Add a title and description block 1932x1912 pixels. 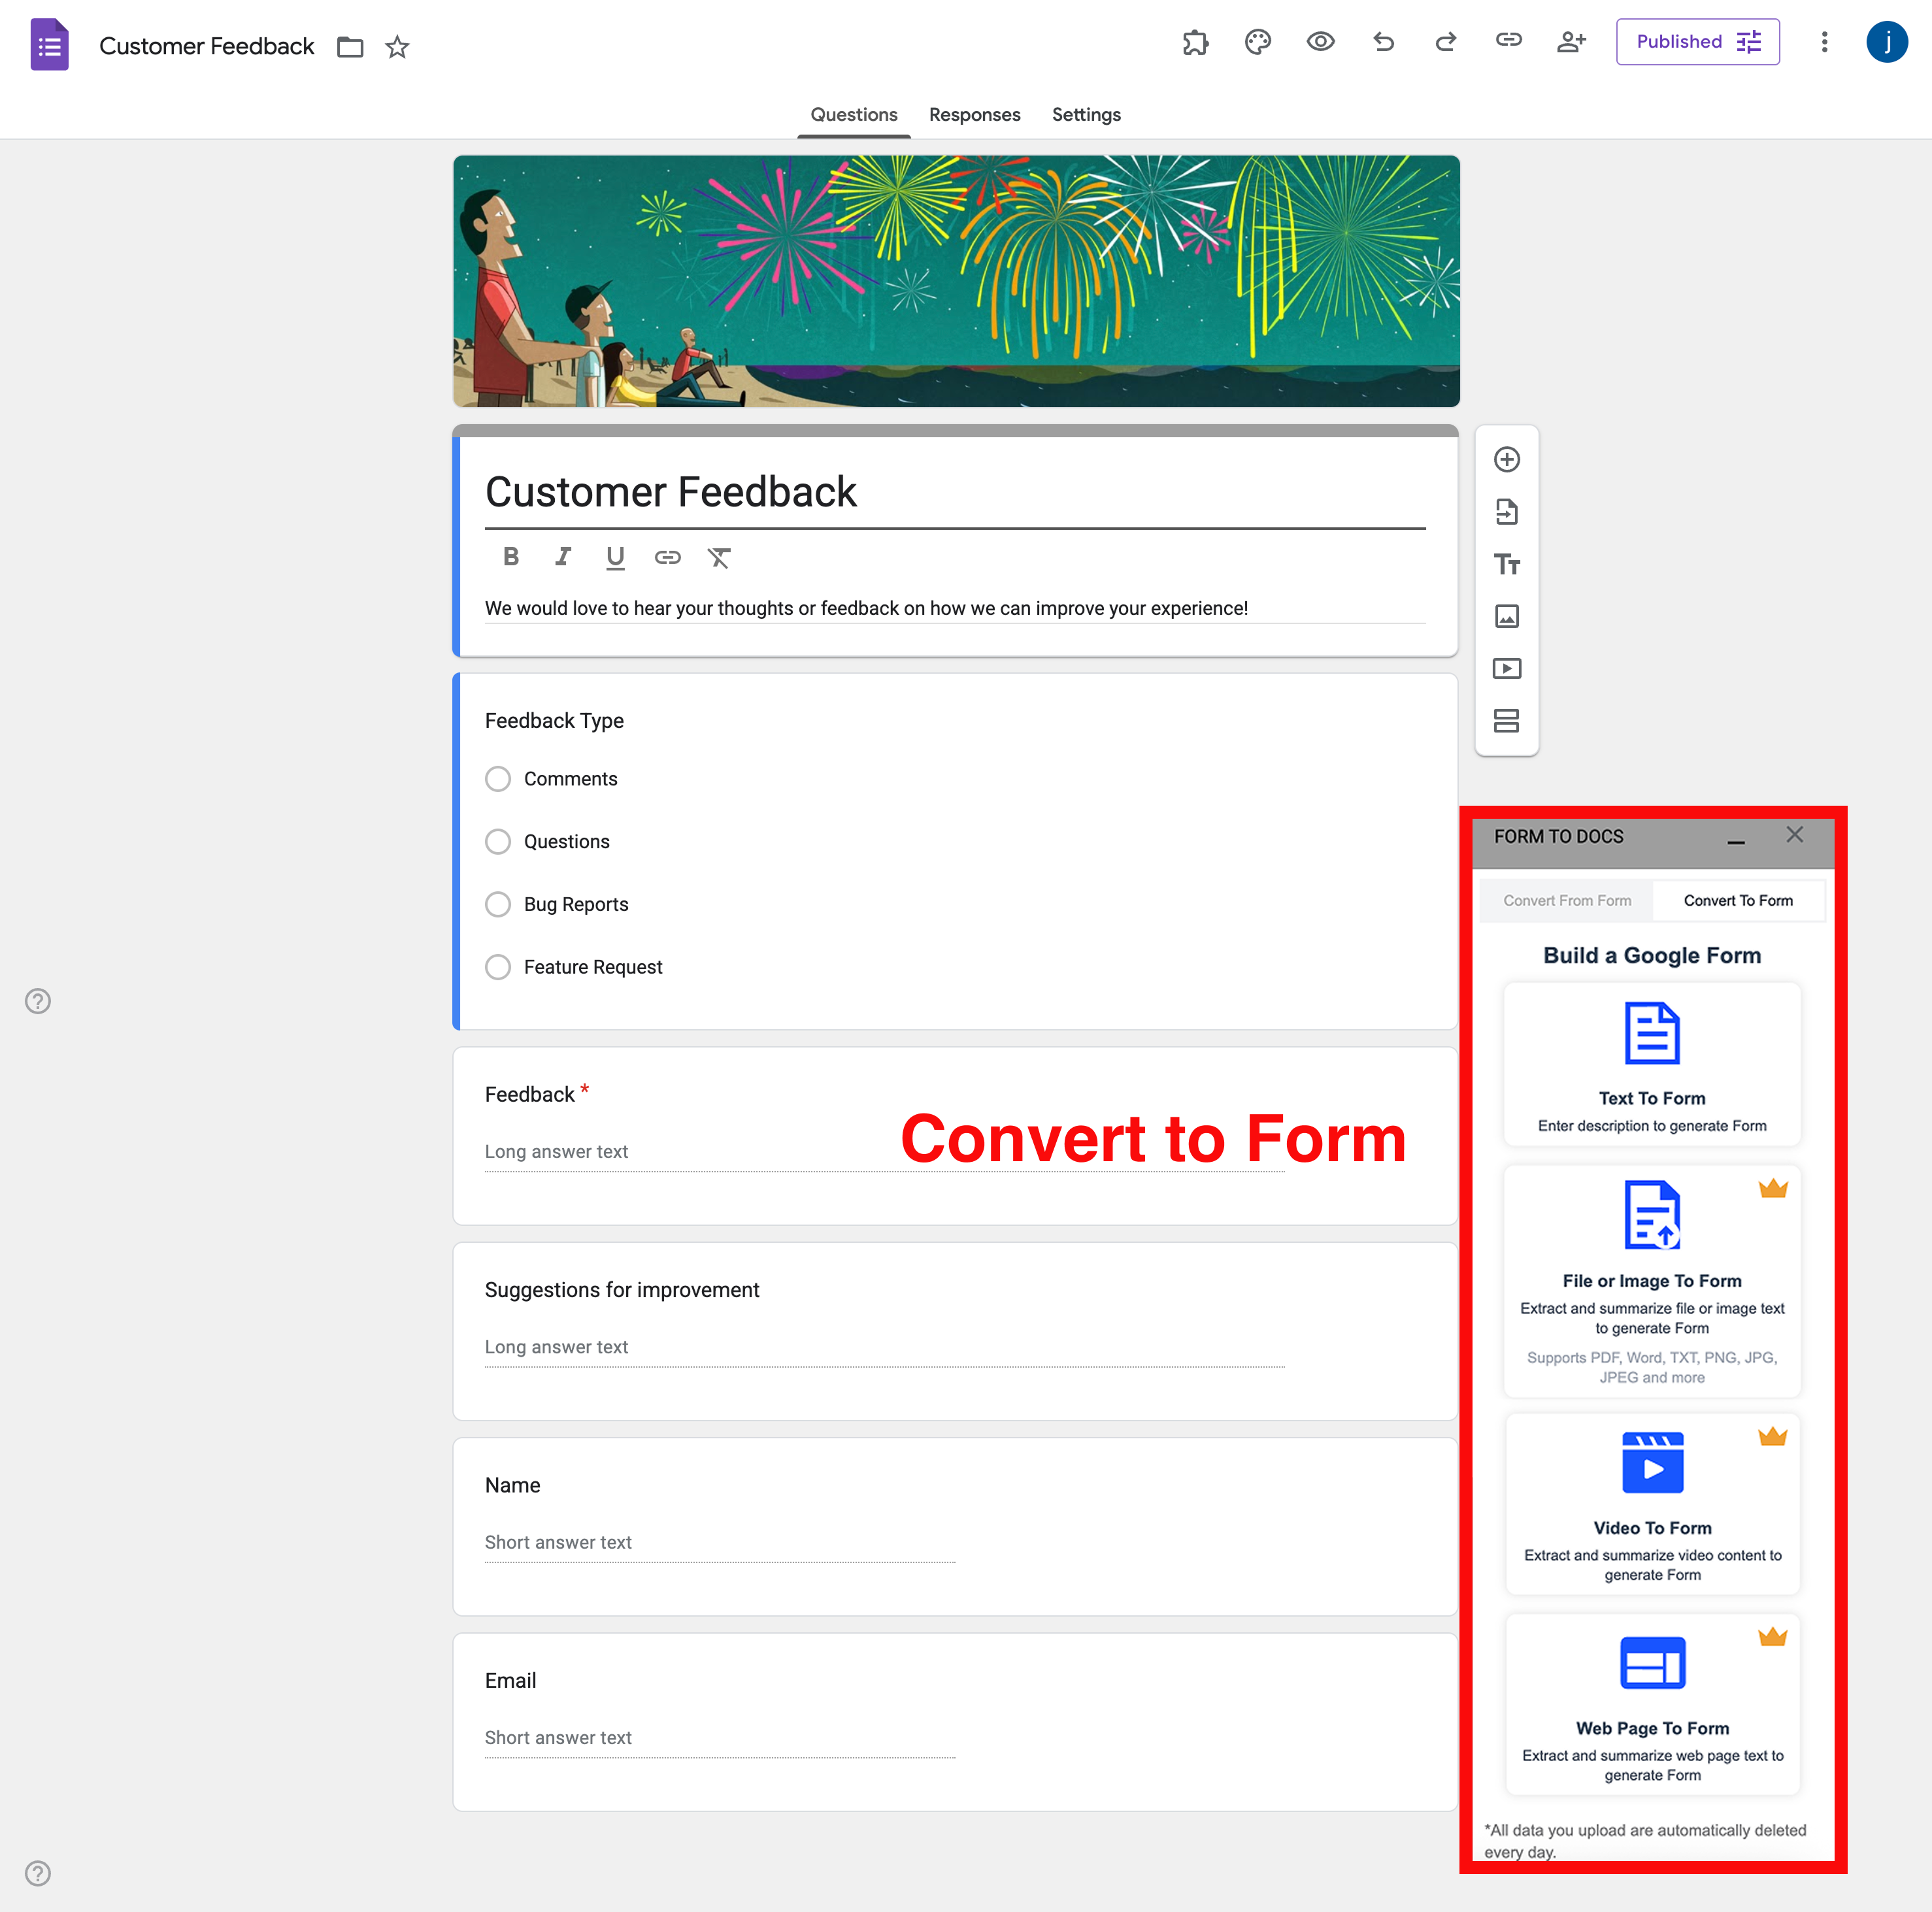(1507, 564)
